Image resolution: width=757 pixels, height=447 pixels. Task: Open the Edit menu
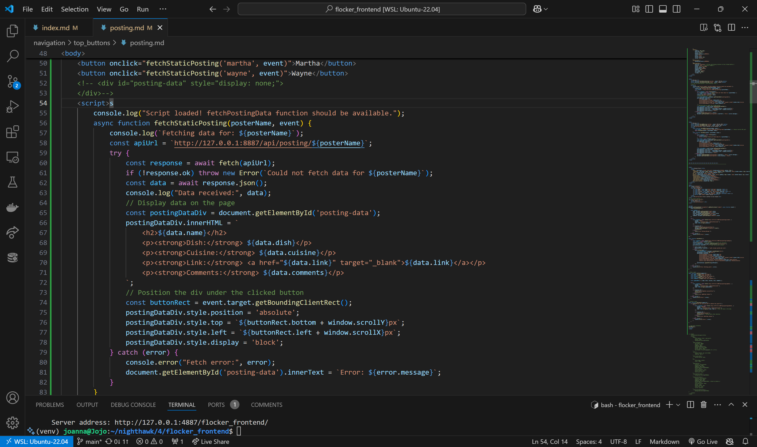coord(47,9)
